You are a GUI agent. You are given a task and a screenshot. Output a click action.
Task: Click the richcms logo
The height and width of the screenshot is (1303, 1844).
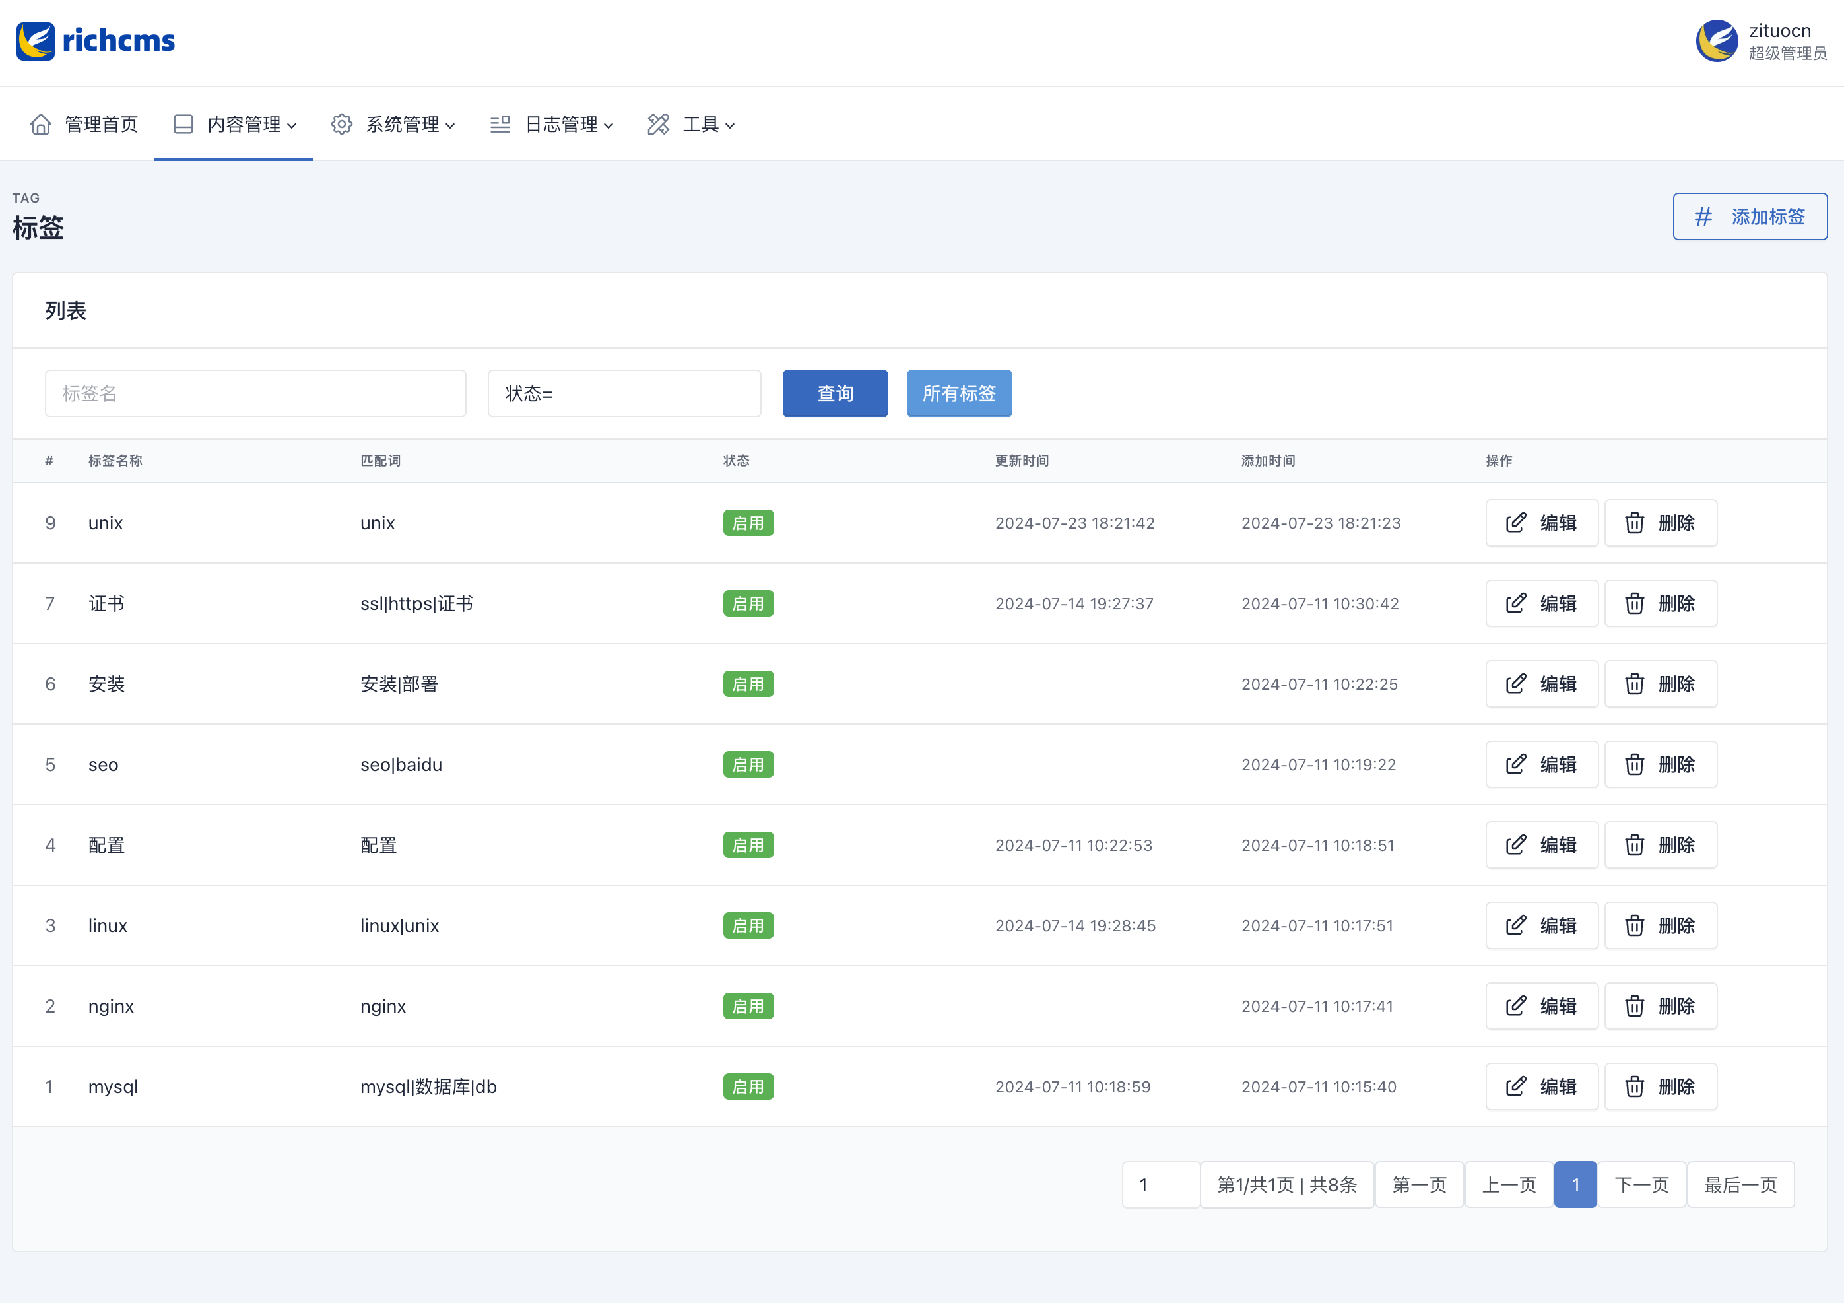point(96,41)
